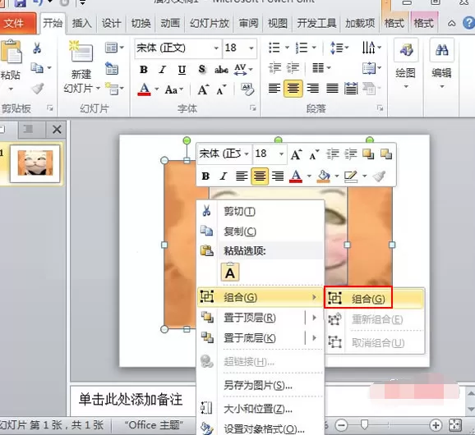Screen dimensions: 475x435
Task: Open Format Object dialog entry
Action: pyautogui.click(x=261, y=428)
